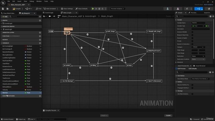215x121 pixels.
Task: Click the Walk/Run/Crouch state node
Action: click(154, 51)
